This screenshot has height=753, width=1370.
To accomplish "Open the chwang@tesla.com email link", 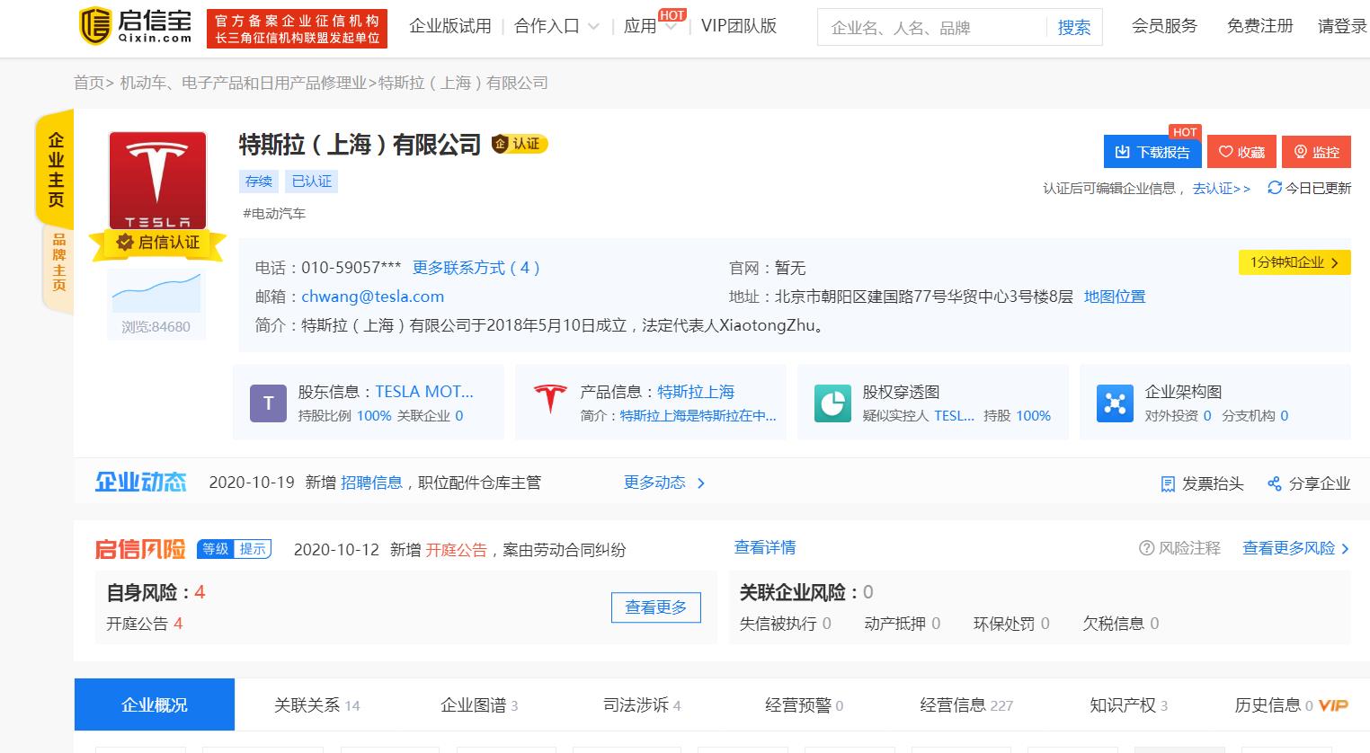I will point(372,297).
